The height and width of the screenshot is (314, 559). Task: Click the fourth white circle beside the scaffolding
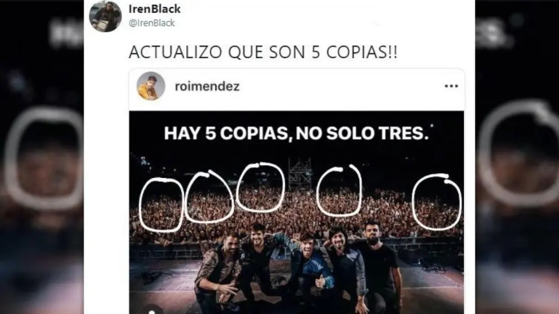[339, 191]
